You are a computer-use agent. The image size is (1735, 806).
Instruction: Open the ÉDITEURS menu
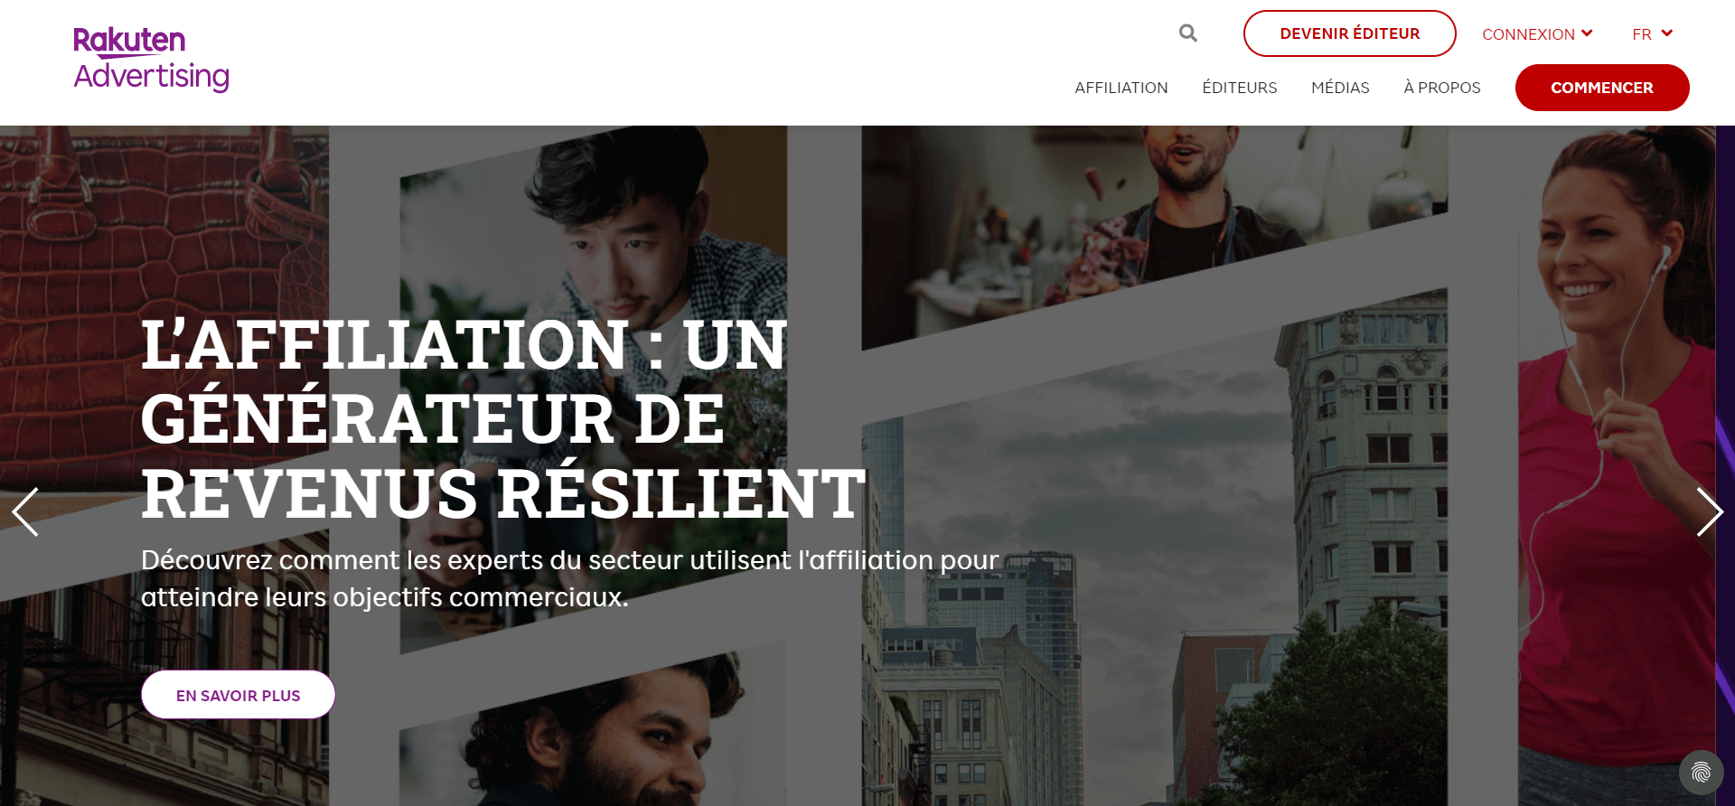[x=1240, y=88]
